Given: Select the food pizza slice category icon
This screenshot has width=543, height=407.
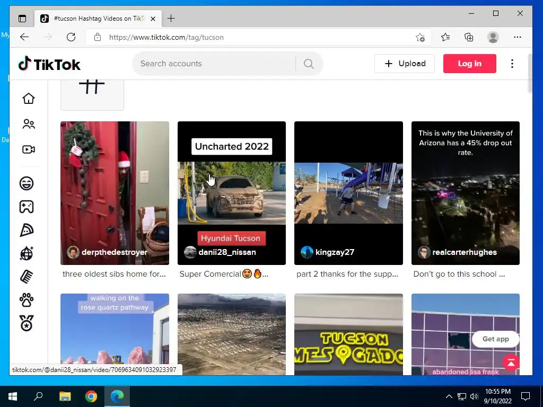Looking at the screenshot, I should [27, 230].
